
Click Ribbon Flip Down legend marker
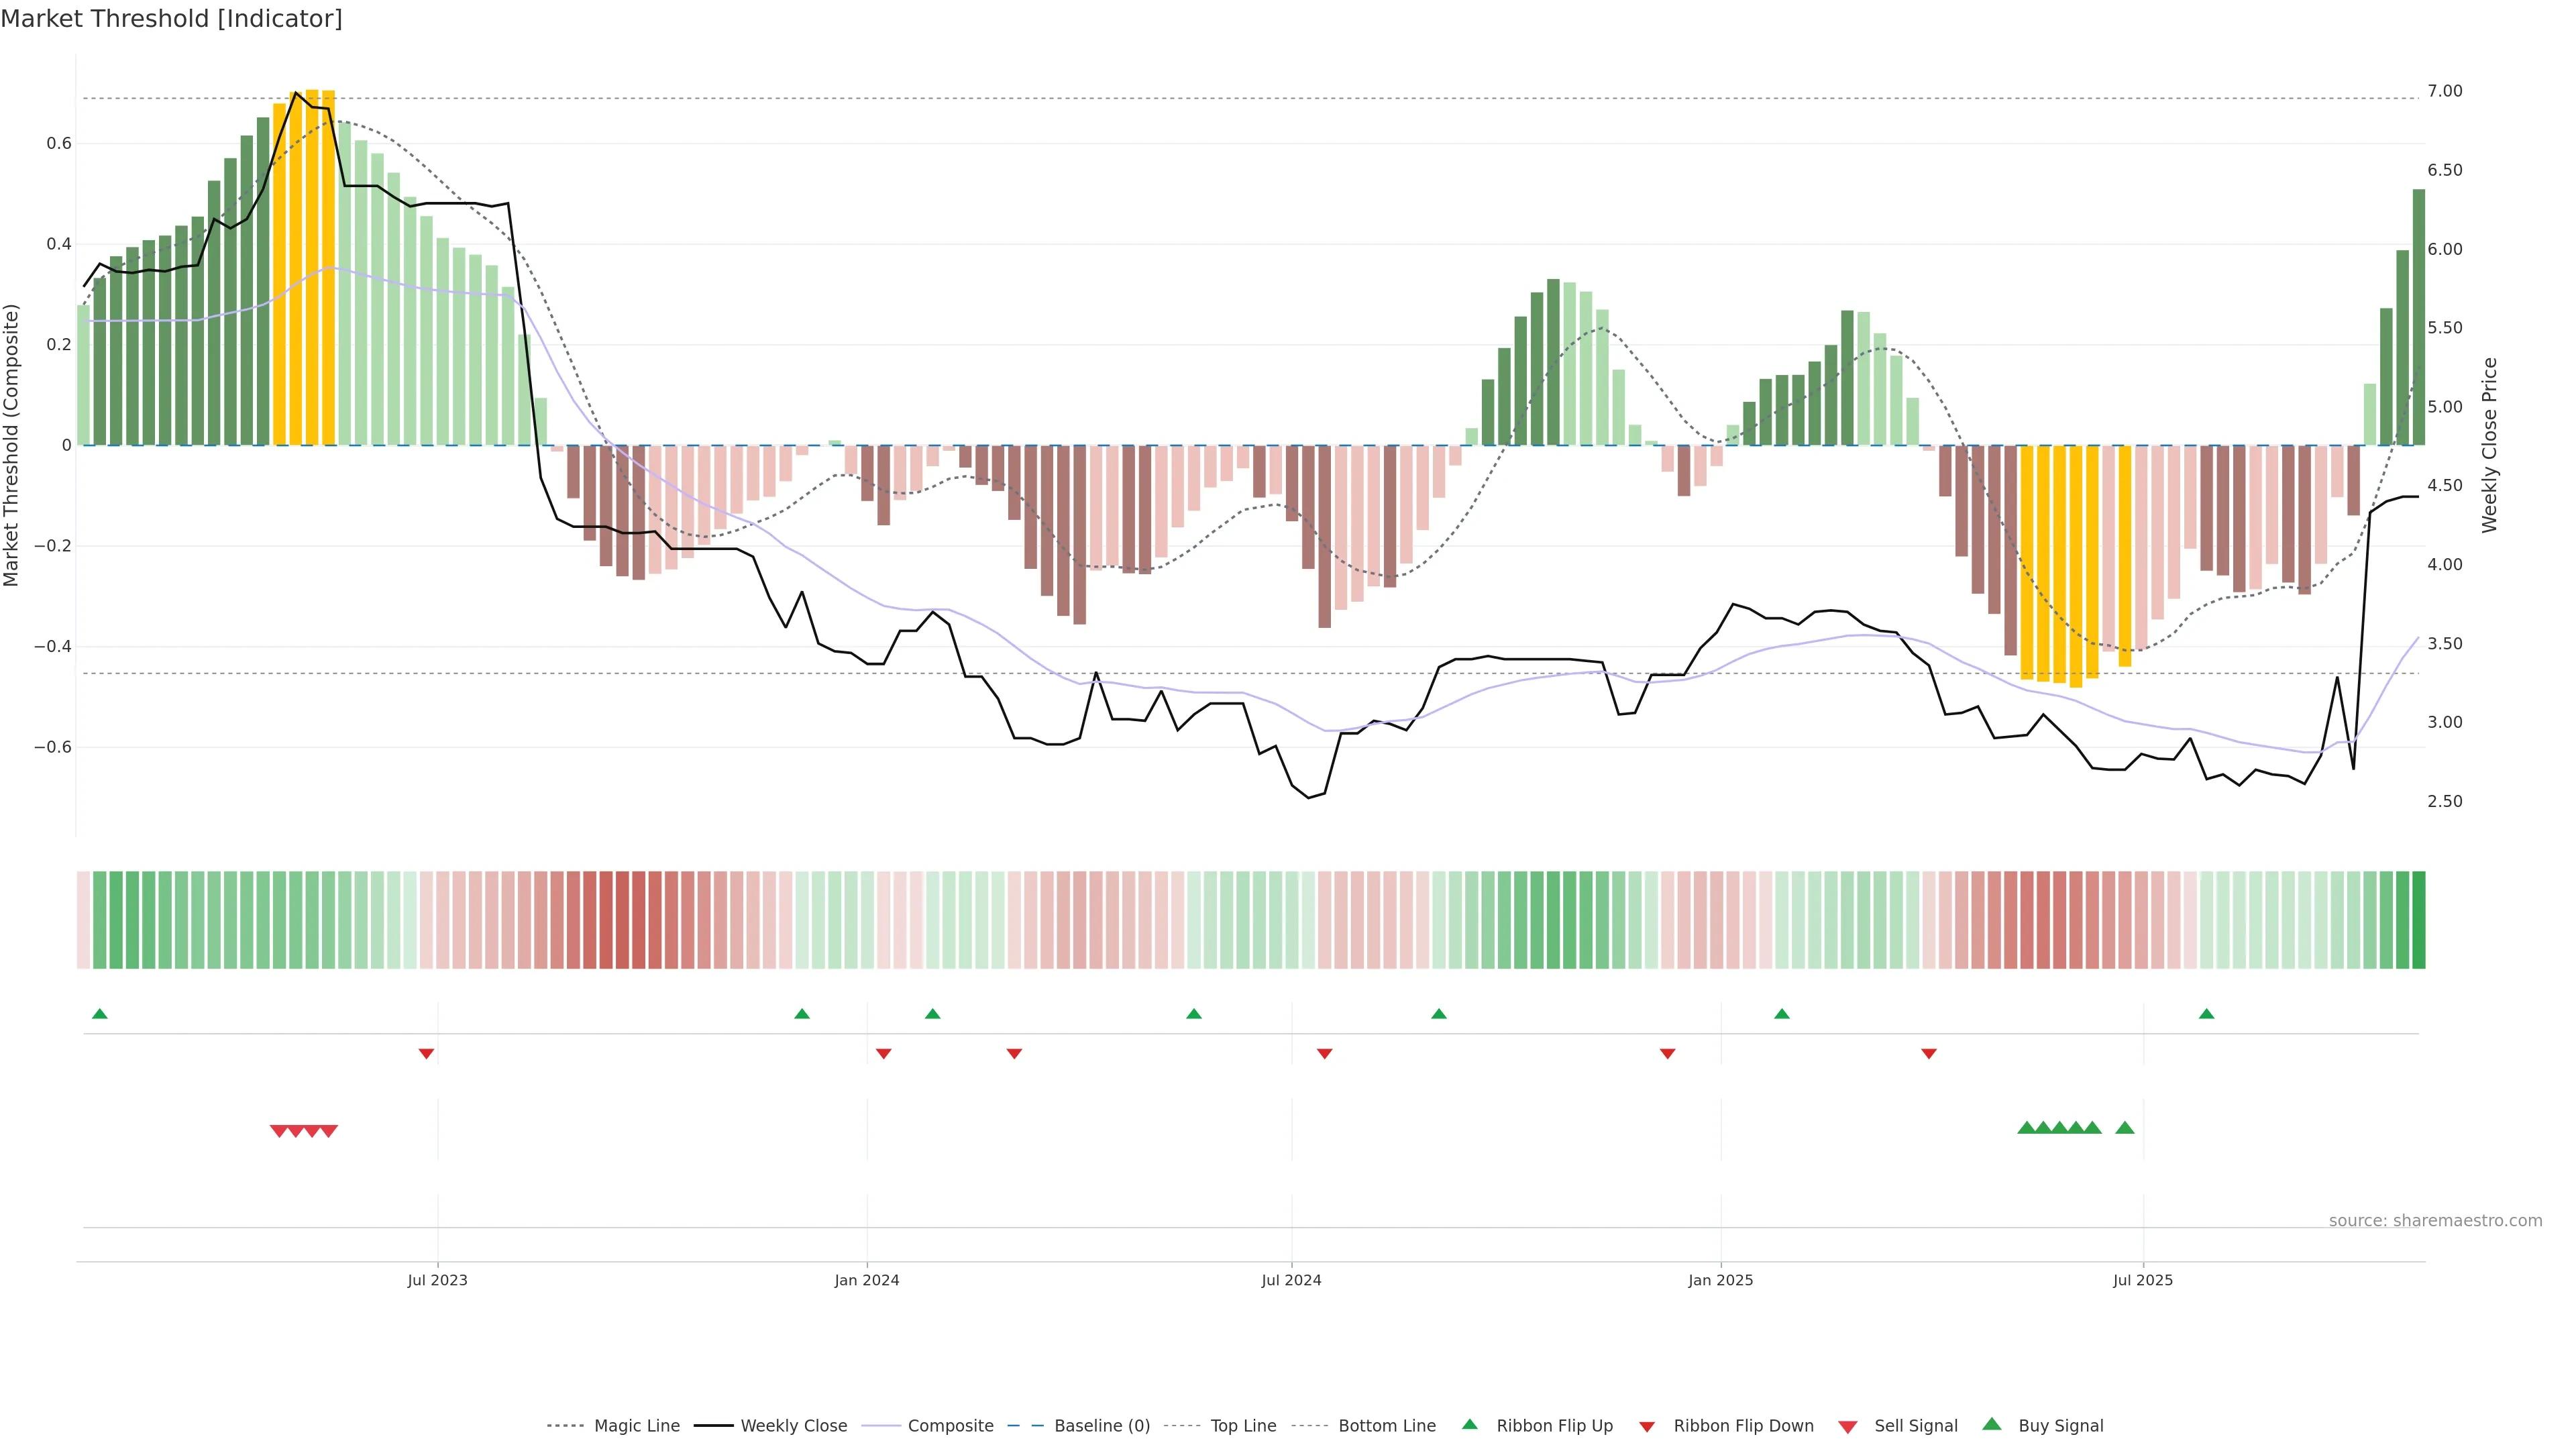[x=1646, y=1426]
